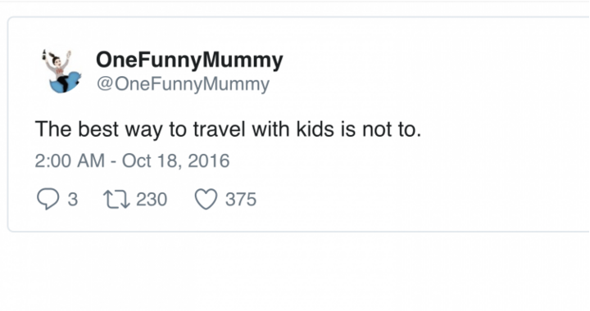Click the word 'travel' in the tweet

(x=219, y=129)
